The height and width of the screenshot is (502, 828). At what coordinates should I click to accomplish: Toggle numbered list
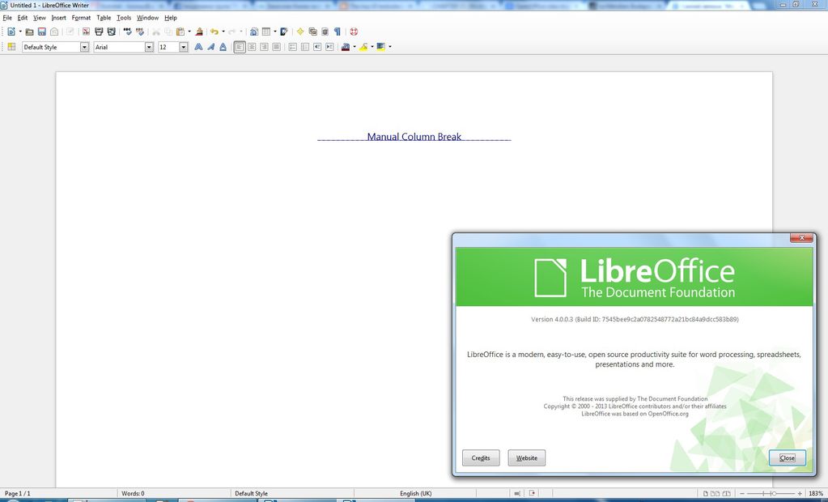(292, 47)
